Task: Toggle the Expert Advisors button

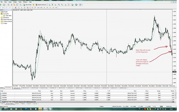Action: point(41,5)
